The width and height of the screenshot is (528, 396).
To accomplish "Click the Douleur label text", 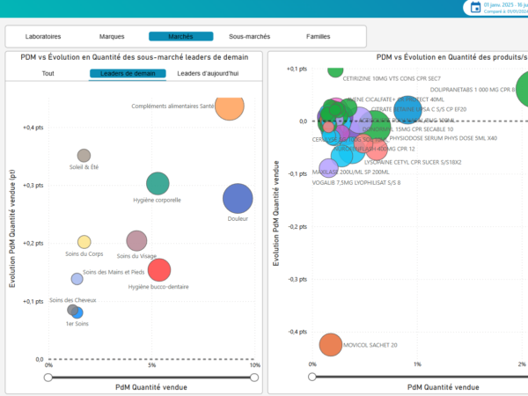I will tap(238, 219).
